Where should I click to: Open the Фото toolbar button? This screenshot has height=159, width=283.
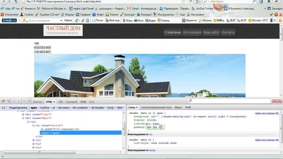[139, 20]
